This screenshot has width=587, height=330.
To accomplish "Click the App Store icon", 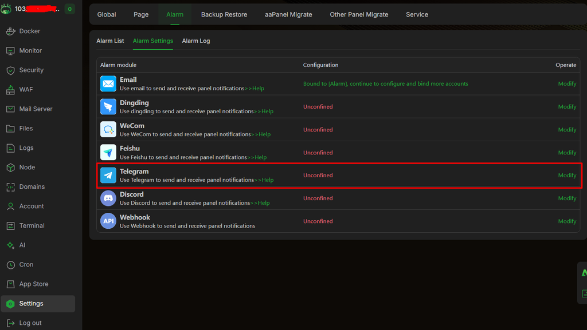I will pyautogui.click(x=10, y=284).
